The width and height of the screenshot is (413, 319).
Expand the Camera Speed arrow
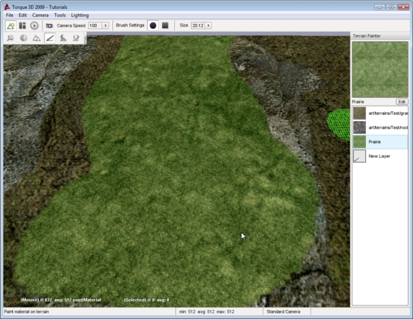tap(105, 25)
